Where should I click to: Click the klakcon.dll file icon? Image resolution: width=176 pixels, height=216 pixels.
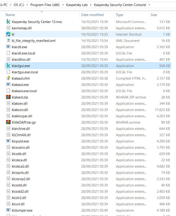8,110
